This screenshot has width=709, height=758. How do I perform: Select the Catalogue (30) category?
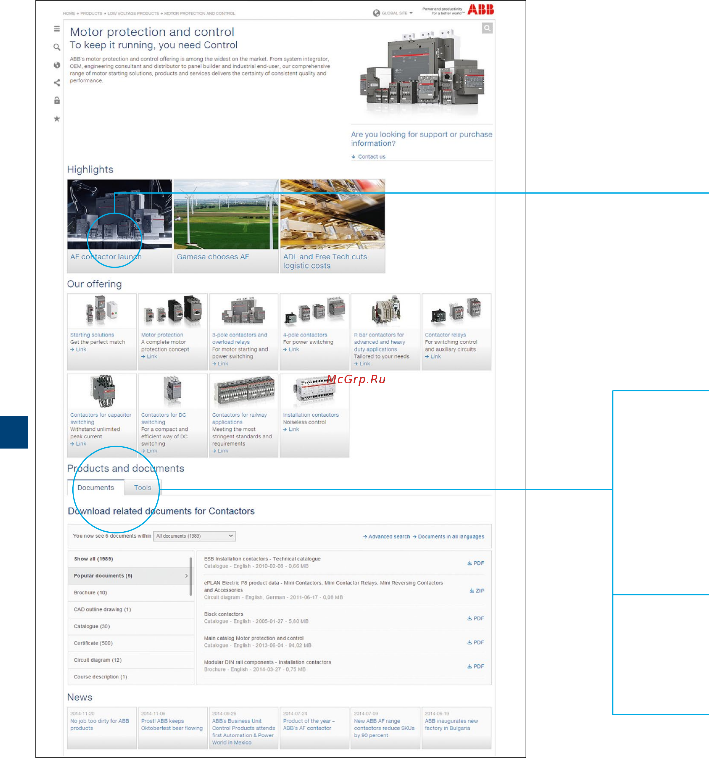[131, 626]
